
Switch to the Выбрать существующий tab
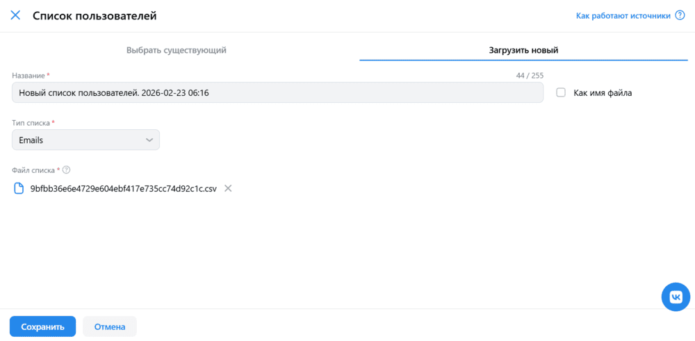click(x=177, y=50)
